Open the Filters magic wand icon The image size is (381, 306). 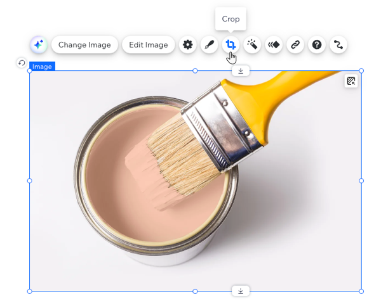252,44
